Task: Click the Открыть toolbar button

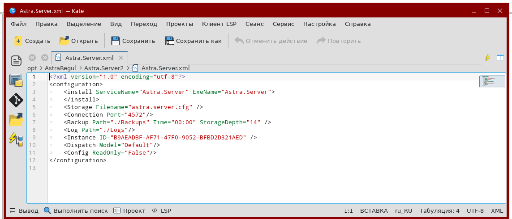Action: click(x=79, y=41)
